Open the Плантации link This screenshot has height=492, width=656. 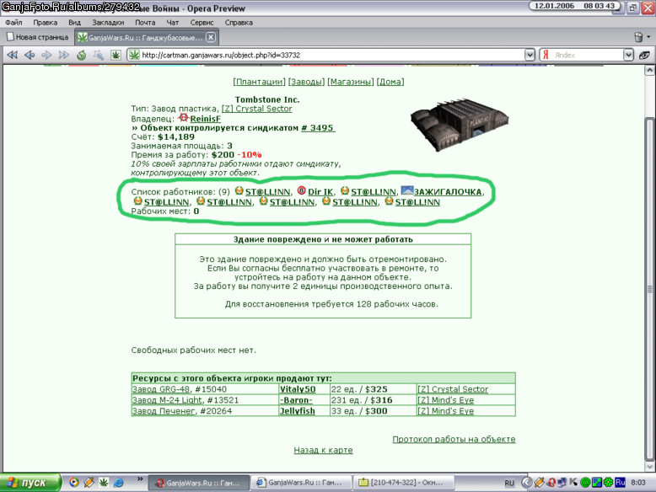tap(260, 82)
